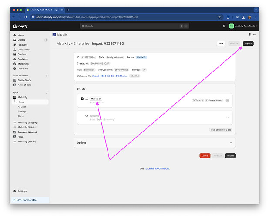Open browser downloads
The height and width of the screenshot is (217, 269).
(243, 17)
